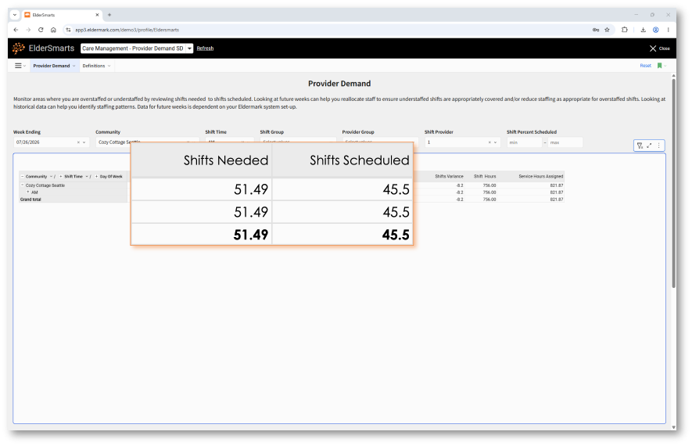Open the vertical dots more options menu
The height and width of the screenshot is (446, 692).
coord(659,146)
